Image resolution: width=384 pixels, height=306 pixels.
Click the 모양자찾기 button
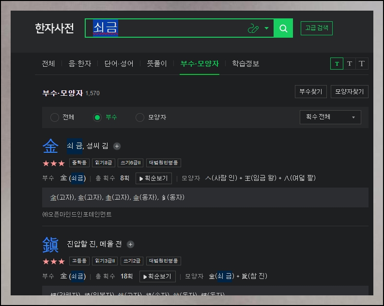(x=350, y=92)
